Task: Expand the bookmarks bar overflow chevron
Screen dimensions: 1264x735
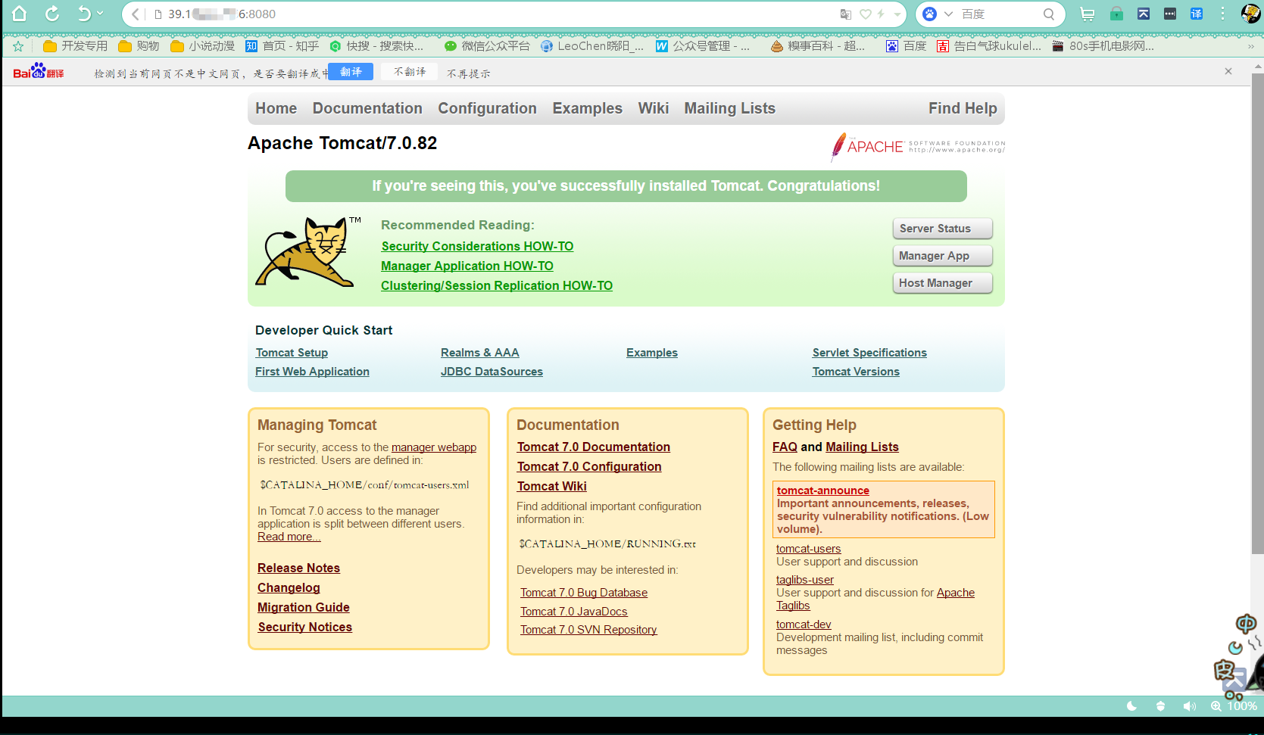Action: pos(1251,46)
